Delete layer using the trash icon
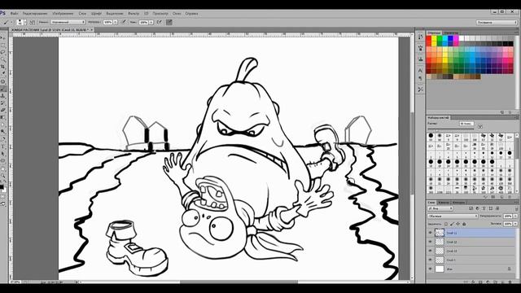This screenshot has width=521, height=293. coord(510,282)
